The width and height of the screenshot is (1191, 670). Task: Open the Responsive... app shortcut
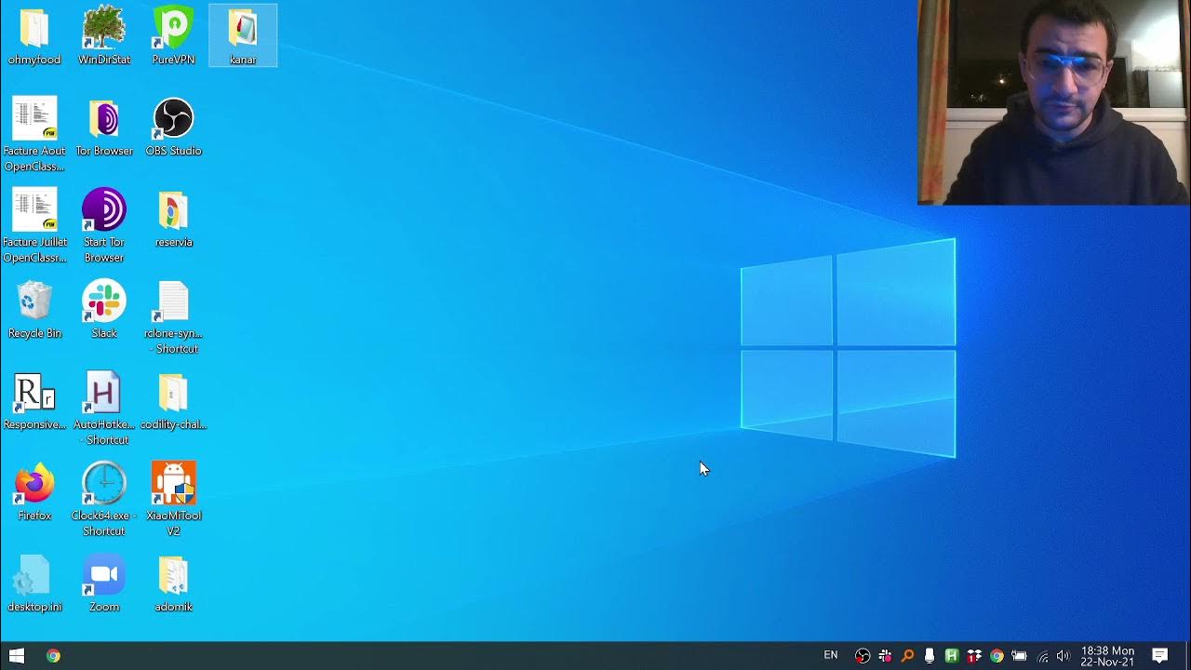(x=34, y=401)
